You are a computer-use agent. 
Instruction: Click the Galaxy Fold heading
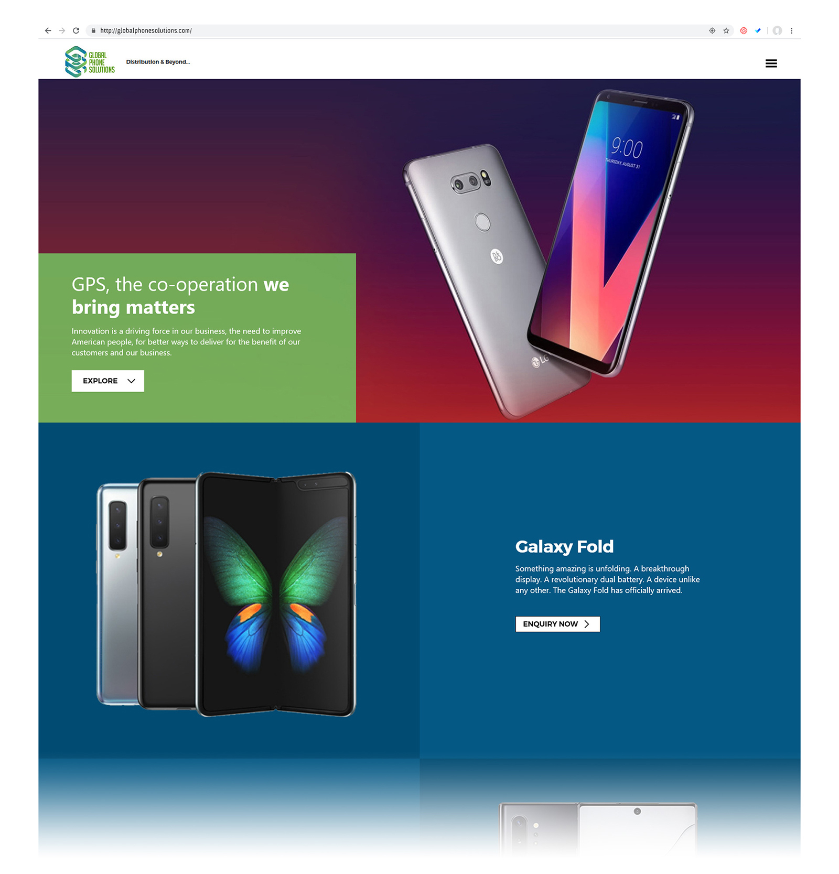click(x=564, y=546)
